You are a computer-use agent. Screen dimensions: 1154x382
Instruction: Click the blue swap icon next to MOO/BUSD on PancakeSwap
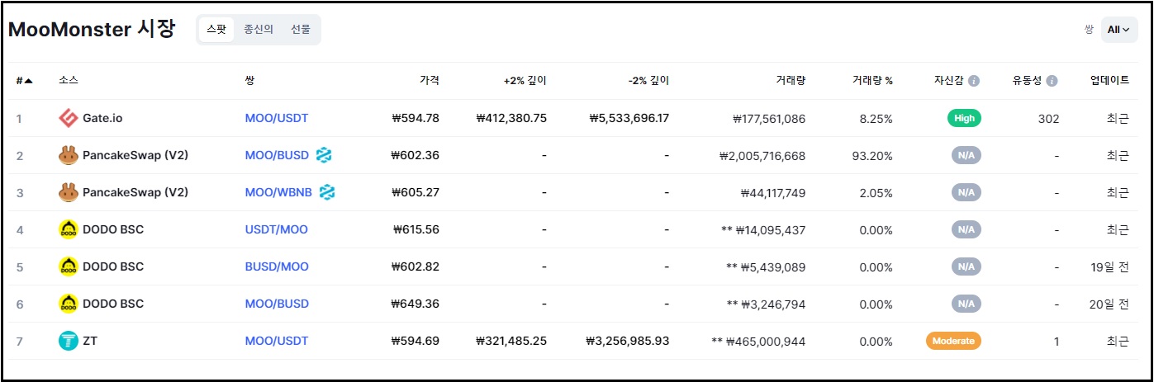click(324, 155)
